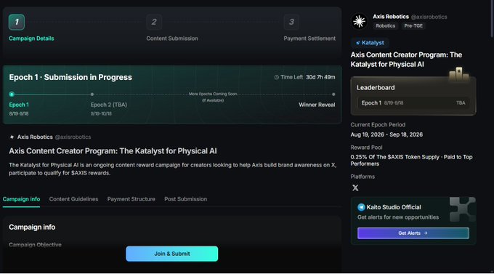Open the Post Submission tab

[185, 199]
